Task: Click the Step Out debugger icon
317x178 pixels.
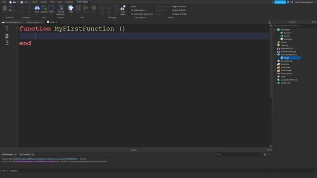Action: (x=116, y=8)
